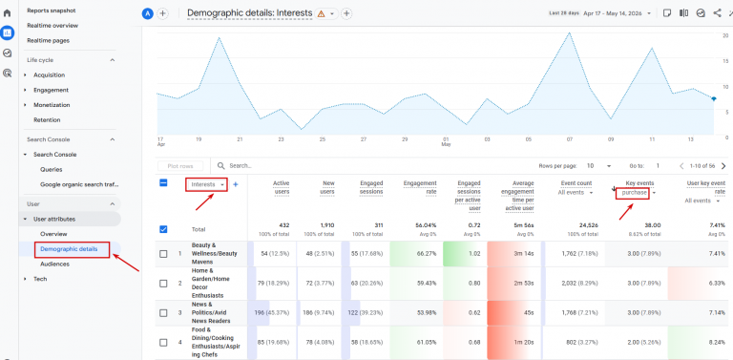
Task: Expand the Tech tree item
Action: point(25,279)
